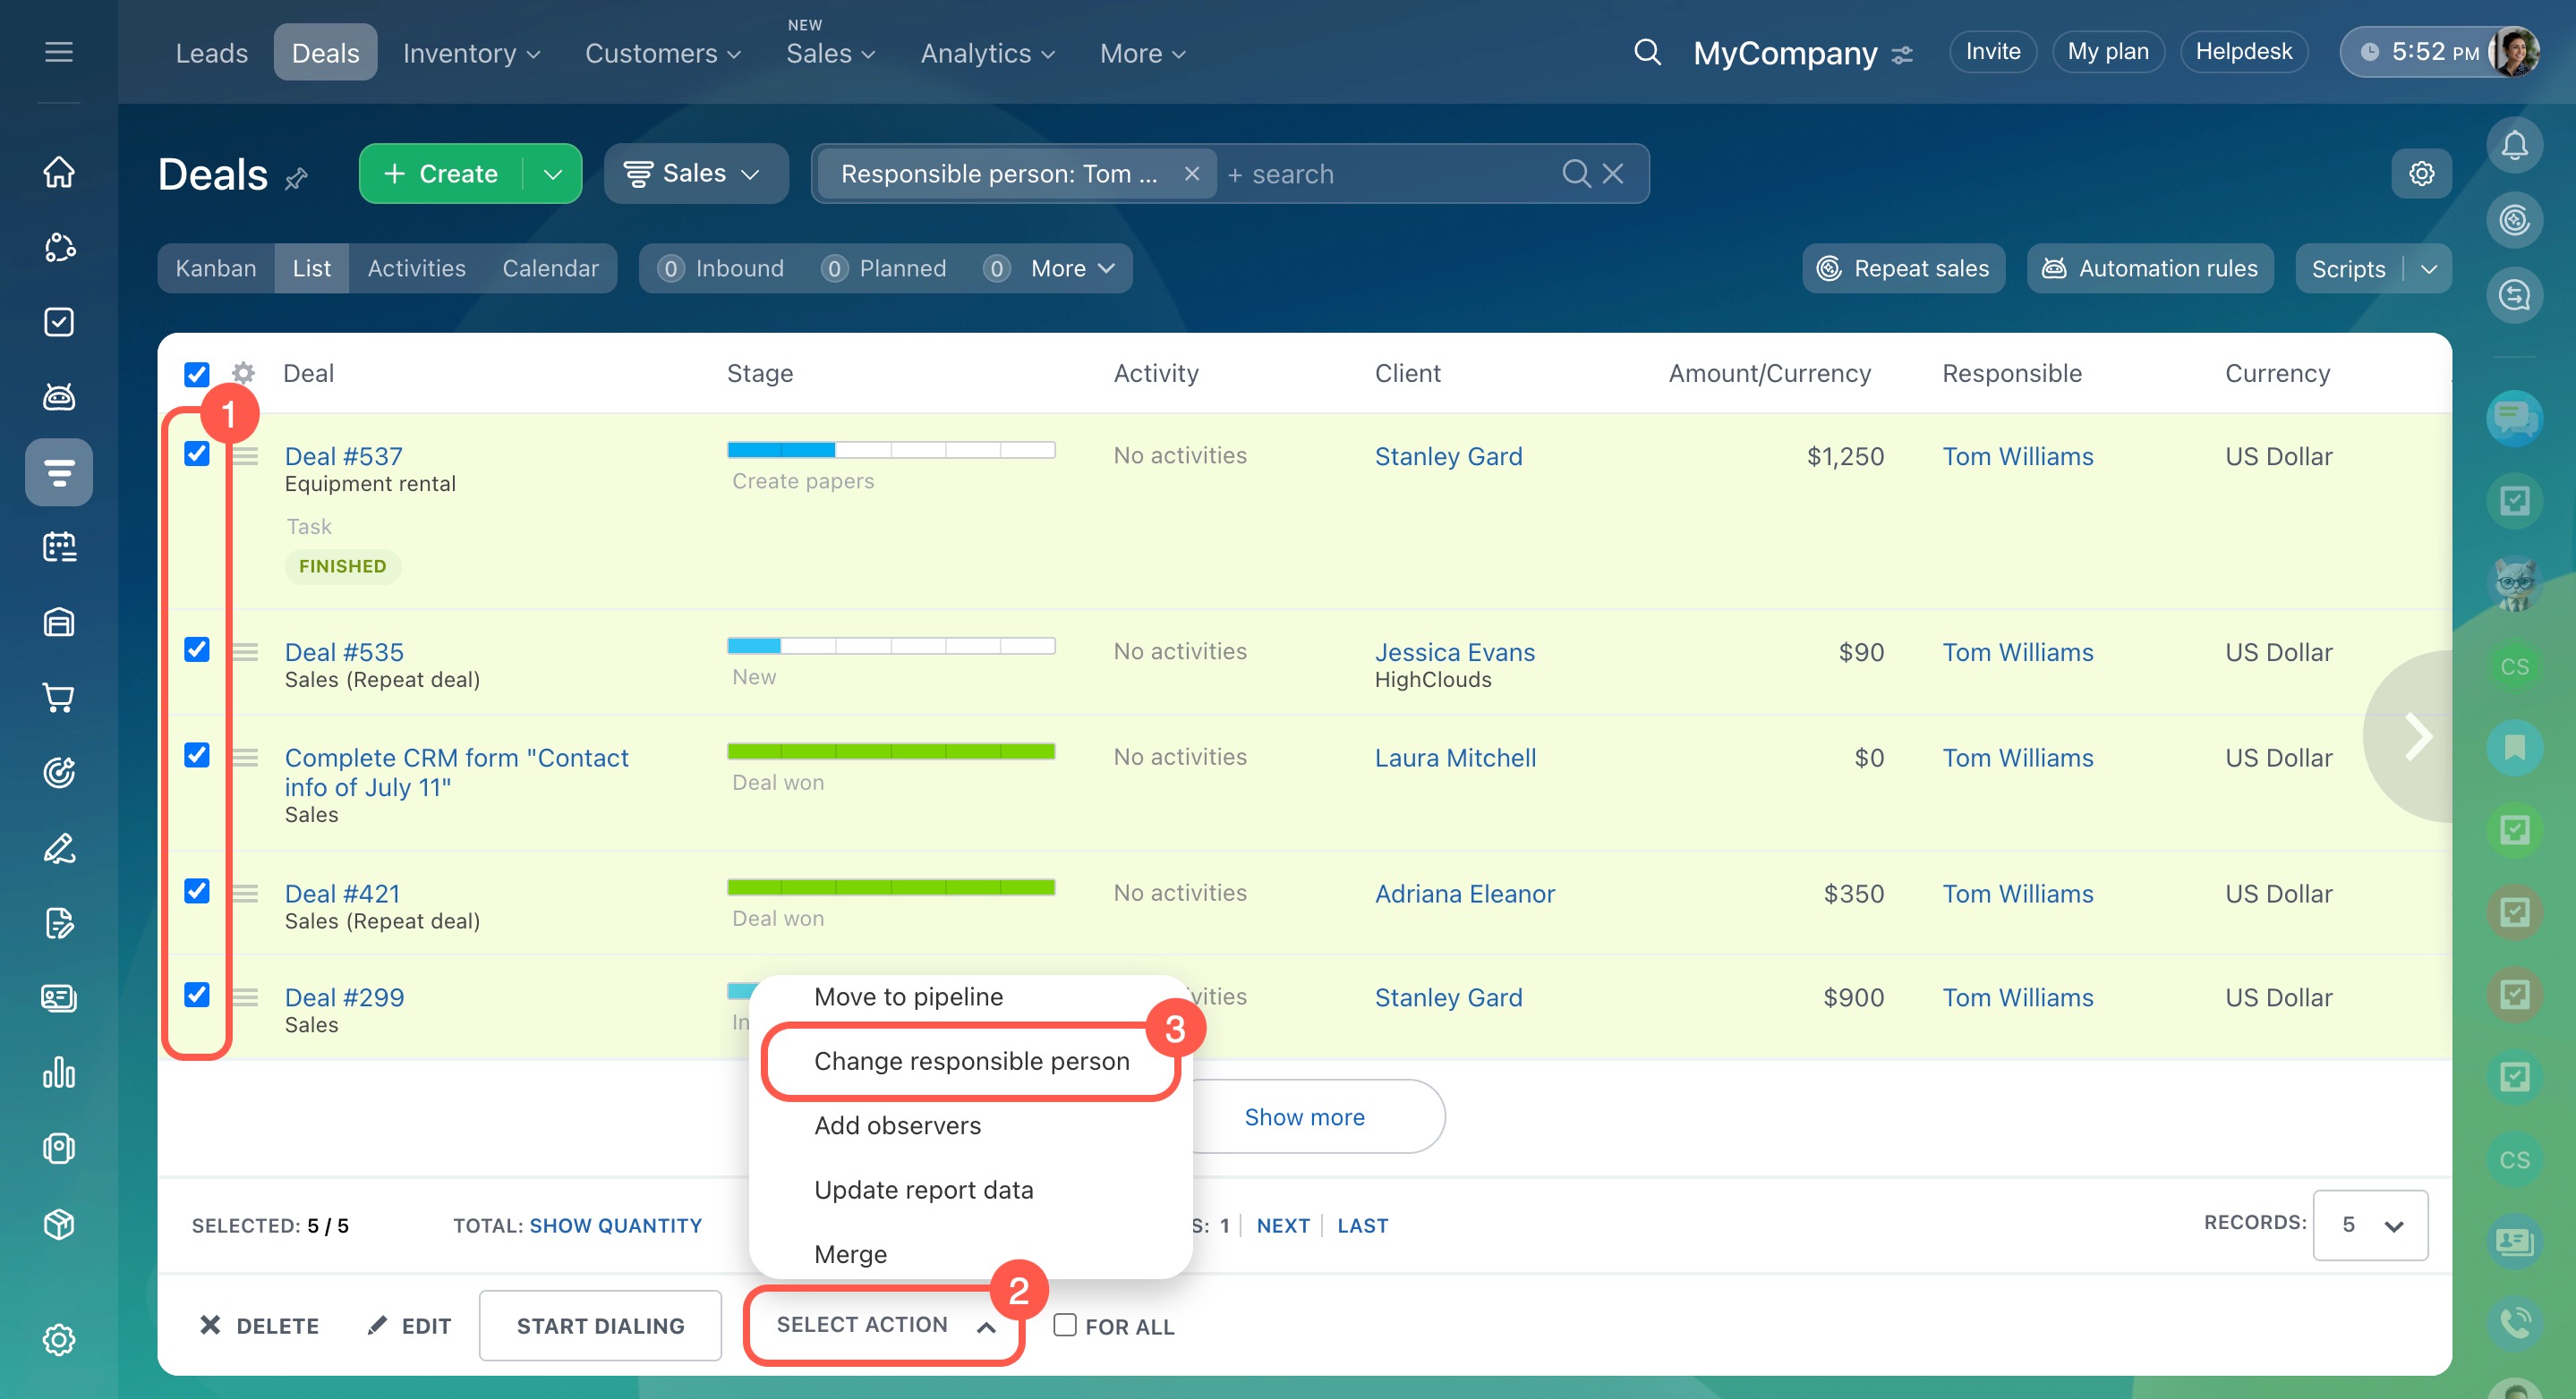
Task: Click the Show more button
Action: [1304, 1117]
